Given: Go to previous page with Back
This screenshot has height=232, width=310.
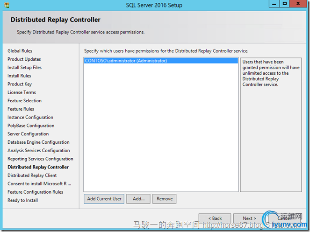Looking at the screenshot, I should [215, 218].
